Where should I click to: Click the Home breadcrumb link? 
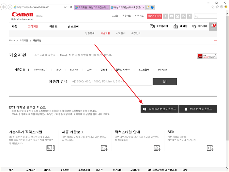[x=12, y=41]
